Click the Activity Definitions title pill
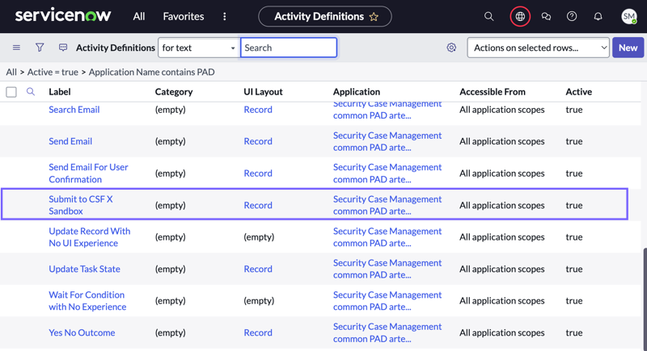The image size is (647, 351). [325, 16]
